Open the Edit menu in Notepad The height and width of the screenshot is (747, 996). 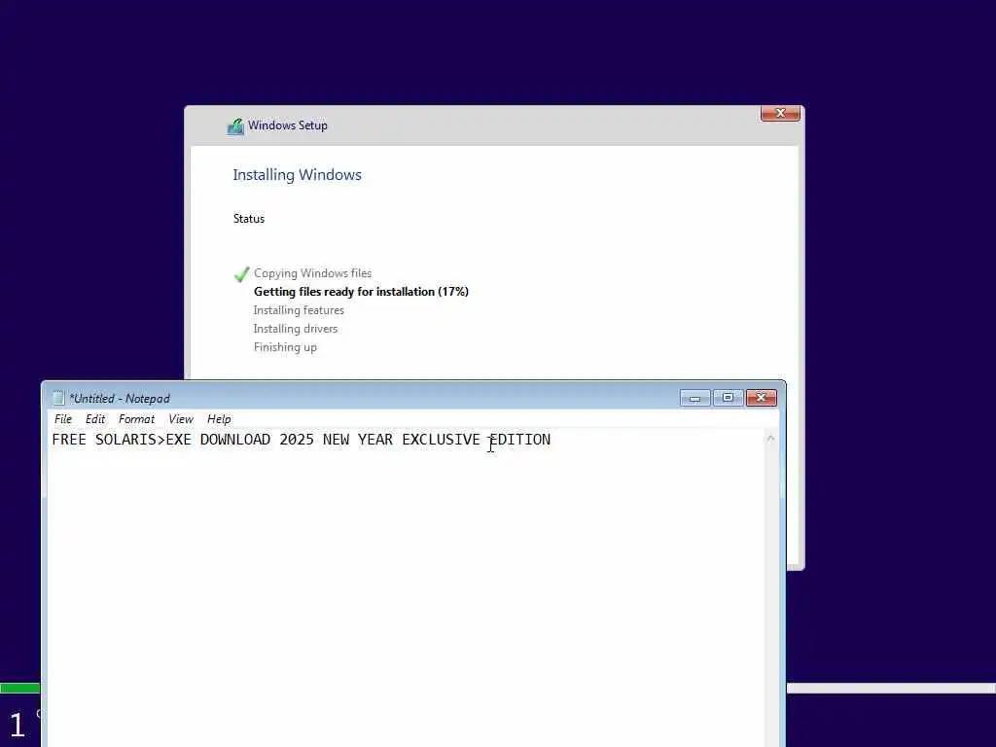click(95, 419)
